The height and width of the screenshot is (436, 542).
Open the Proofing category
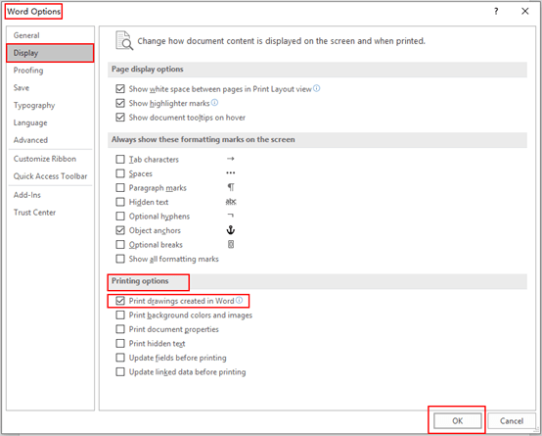(28, 71)
